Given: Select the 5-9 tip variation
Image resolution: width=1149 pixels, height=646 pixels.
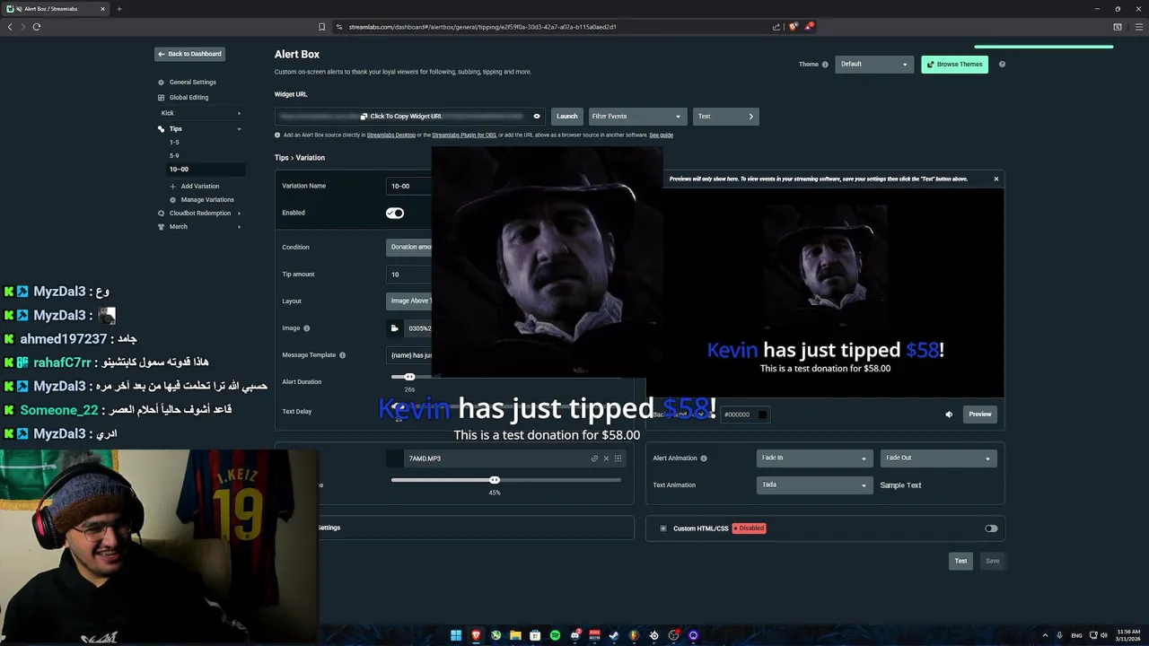Looking at the screenshot, I should click(174, 156).
